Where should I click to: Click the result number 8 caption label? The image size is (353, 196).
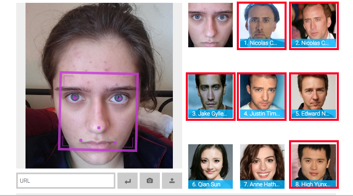tap(314, 184)
